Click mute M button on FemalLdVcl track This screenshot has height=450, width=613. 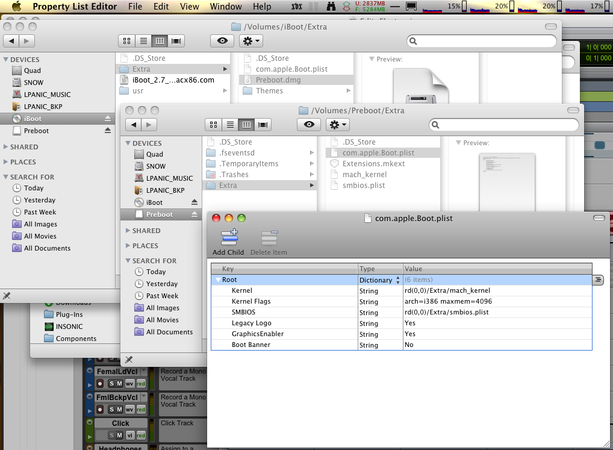119,384
